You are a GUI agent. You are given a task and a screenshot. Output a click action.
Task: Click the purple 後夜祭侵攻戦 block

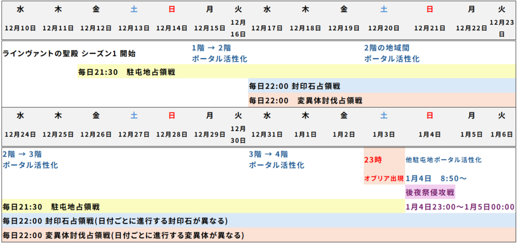point(430,192)
